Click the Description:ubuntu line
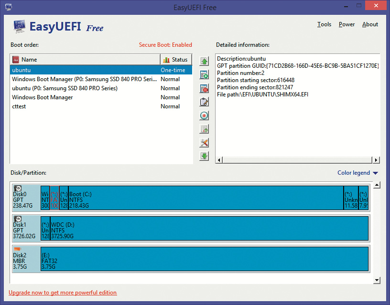The image size is (390, 305). (x=241, y=59)
